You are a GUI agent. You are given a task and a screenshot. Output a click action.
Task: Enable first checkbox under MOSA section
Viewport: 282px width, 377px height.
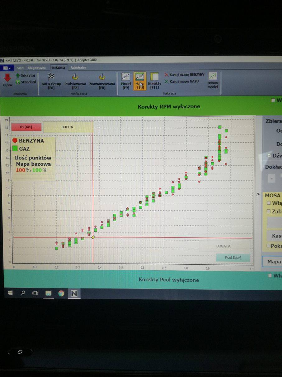[269, 203]
